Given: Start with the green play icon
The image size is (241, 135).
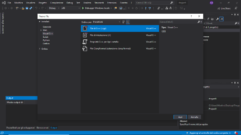Looking at the screenshot, I should [83, 8].
